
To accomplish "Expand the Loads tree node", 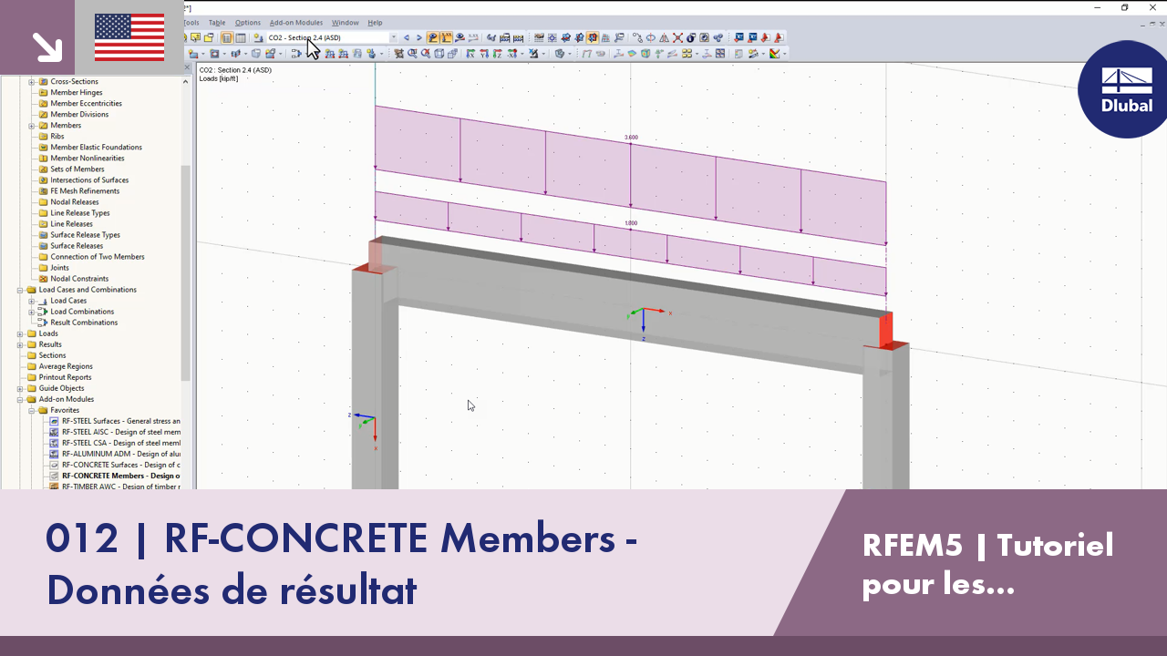I will [19, 333].
